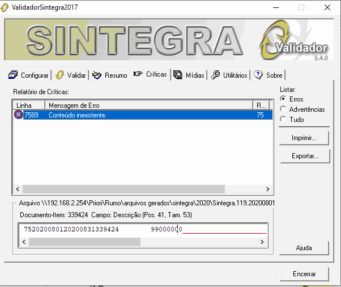This screenshot has width=341, height=287.
Task: Open the Resumo tab
Action: tap(110, 75)
